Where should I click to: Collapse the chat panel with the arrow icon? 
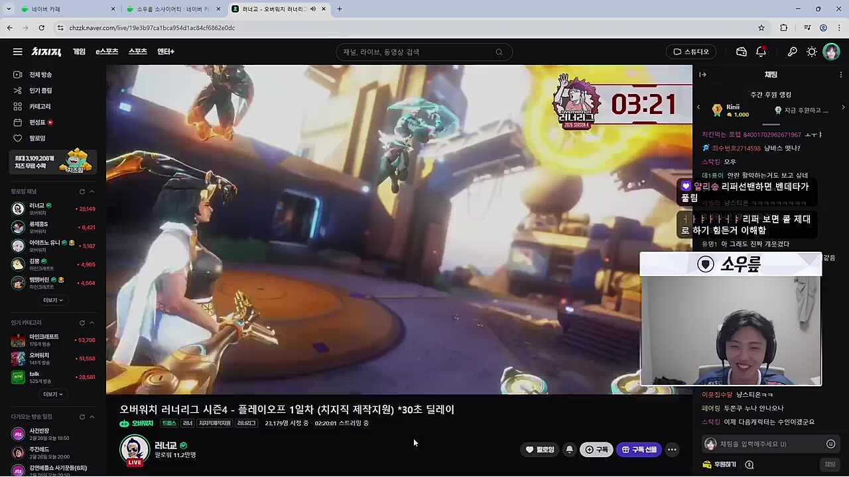[703, 75]
